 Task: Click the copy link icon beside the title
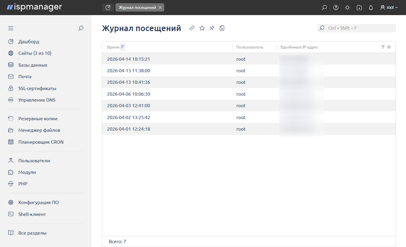(x=192, y=28)
